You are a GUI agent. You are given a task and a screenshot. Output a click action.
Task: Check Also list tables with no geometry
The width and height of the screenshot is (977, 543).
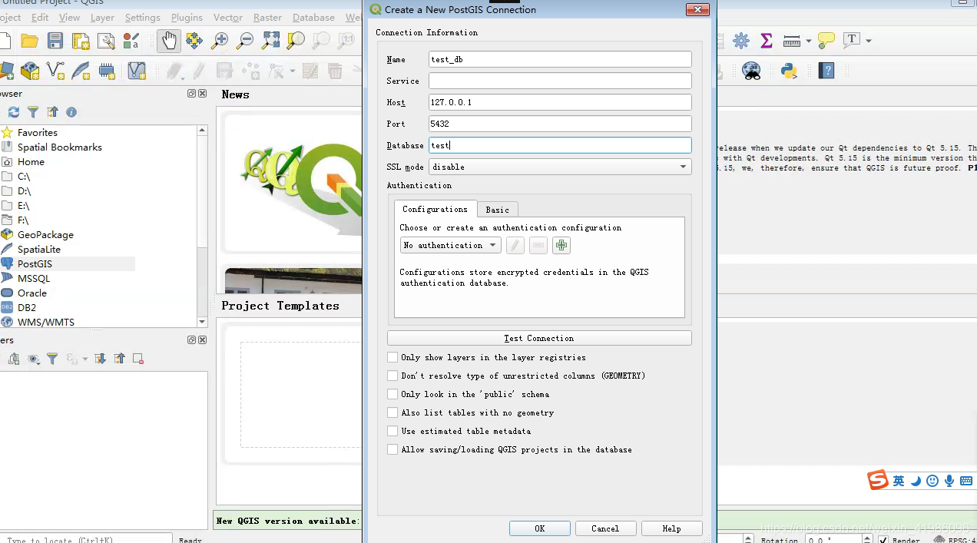pos(392,412)
